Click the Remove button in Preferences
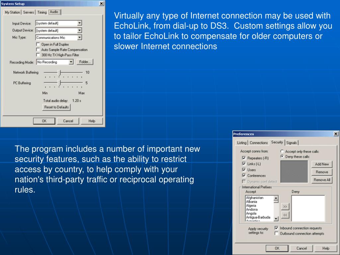 coord(322,172)
